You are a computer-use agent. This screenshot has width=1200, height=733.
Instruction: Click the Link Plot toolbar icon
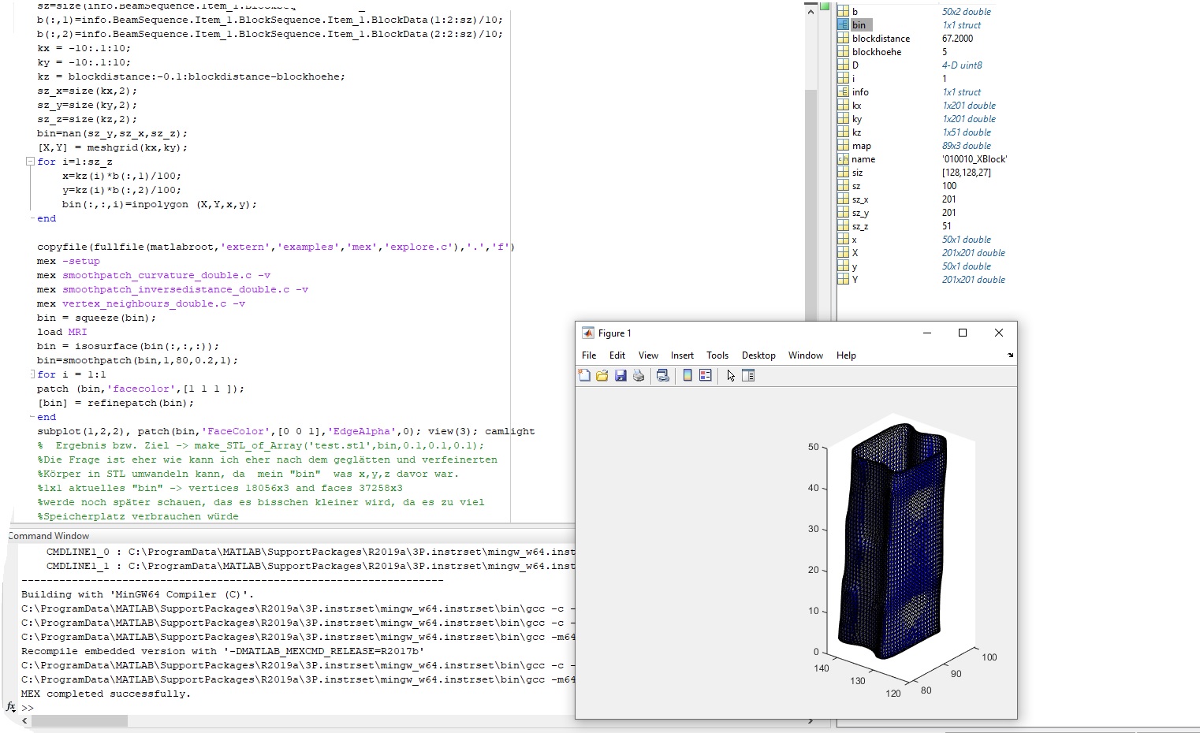(663, 376)
